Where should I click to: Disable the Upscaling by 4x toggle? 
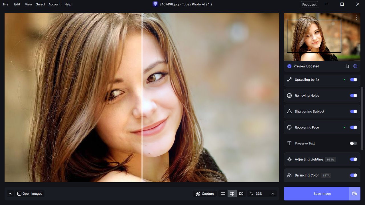[353, 80]
